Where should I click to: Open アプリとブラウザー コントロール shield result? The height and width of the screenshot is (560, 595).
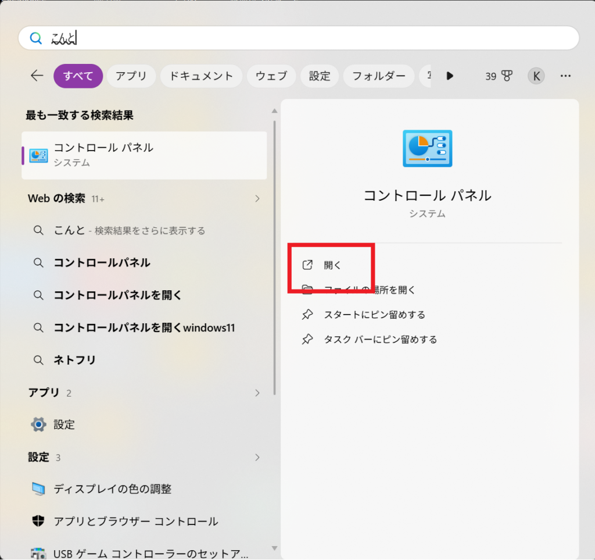[135, 521]
